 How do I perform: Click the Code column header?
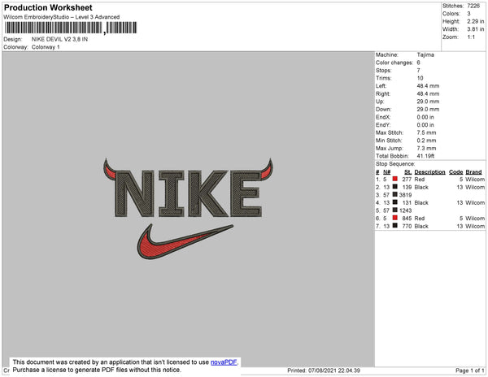456,172
